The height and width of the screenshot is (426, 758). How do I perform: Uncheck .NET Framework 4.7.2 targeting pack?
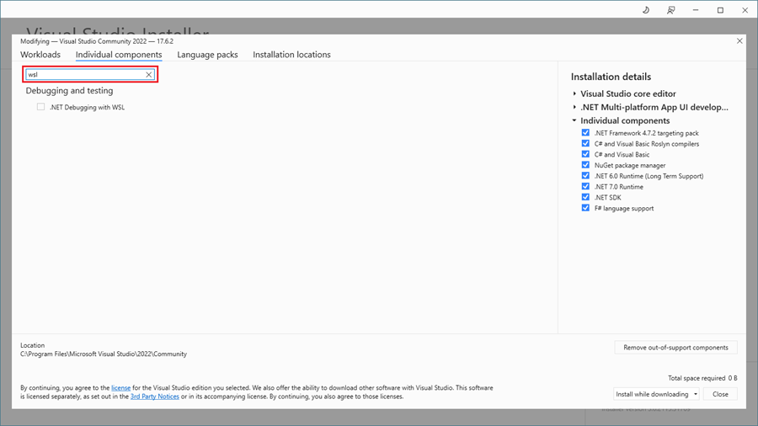click(x=585, y=132)
